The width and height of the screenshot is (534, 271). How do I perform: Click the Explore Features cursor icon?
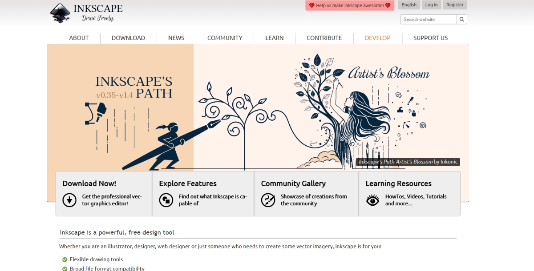166,200
